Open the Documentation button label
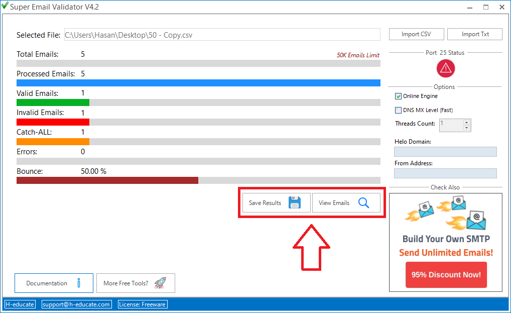Image resolution: width=511 pixels, height=313 pixels. pos(47,283)
